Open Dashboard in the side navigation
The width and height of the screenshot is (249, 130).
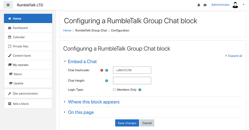pyautogui.click(x=20, y=28)
